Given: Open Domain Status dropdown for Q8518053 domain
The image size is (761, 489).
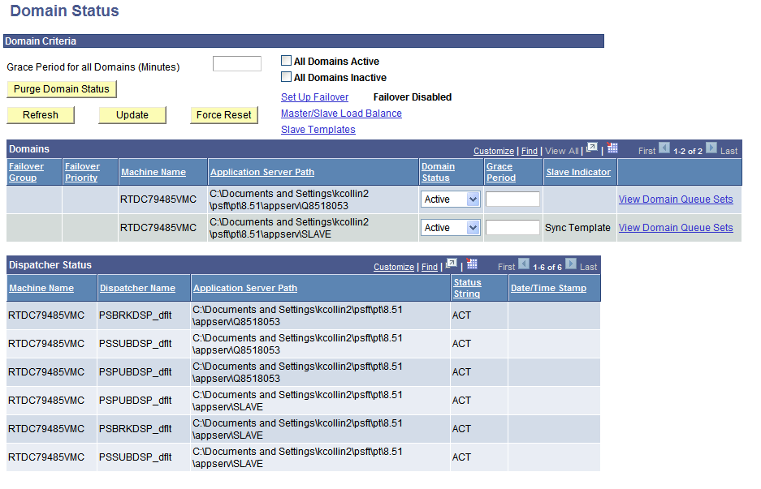Looking at the screenshot, I should [450, 199].
